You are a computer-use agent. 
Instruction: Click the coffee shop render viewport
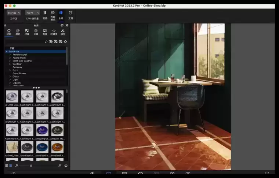tap(173, 97)
